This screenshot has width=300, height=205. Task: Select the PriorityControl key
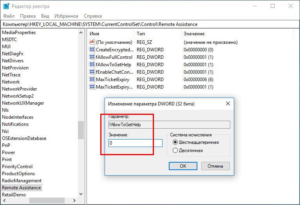pos(17,167)
